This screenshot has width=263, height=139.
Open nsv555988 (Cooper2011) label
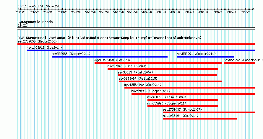click(71, 54)
